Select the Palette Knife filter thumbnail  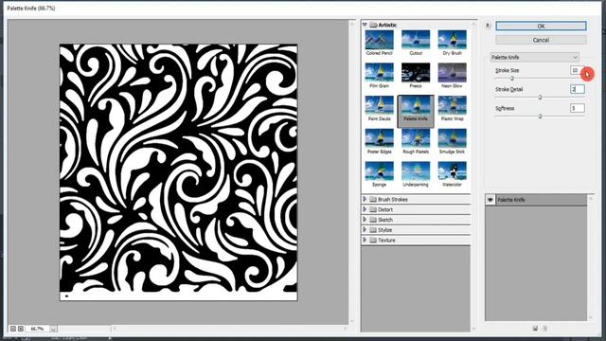[x=416, y=111]
